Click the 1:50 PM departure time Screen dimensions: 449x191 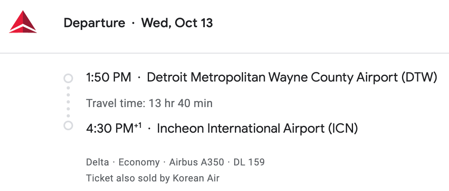coord(108,77)
